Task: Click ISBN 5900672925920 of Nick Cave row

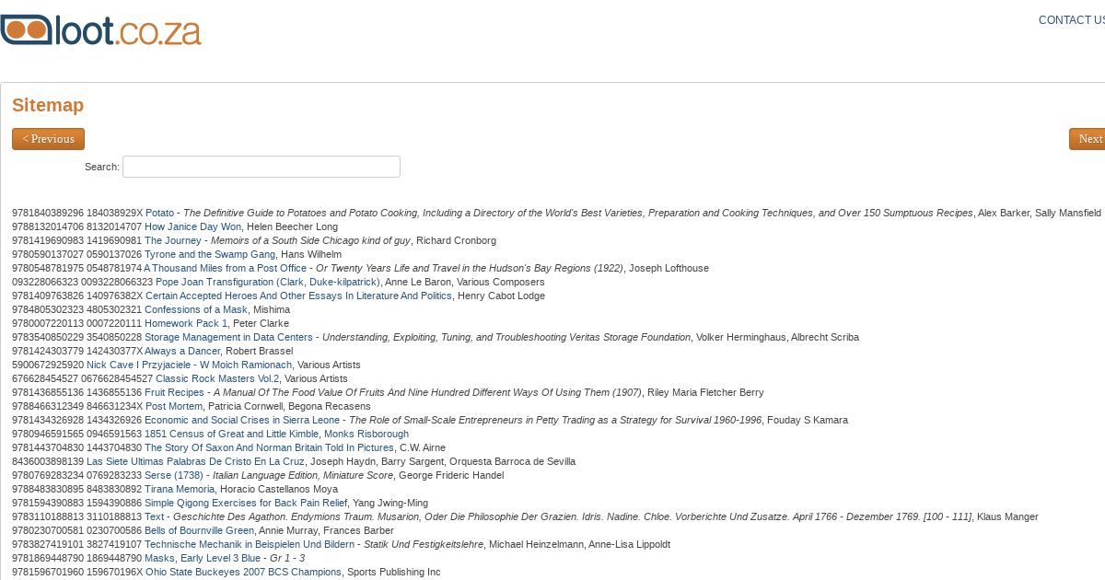Action: 48,365
